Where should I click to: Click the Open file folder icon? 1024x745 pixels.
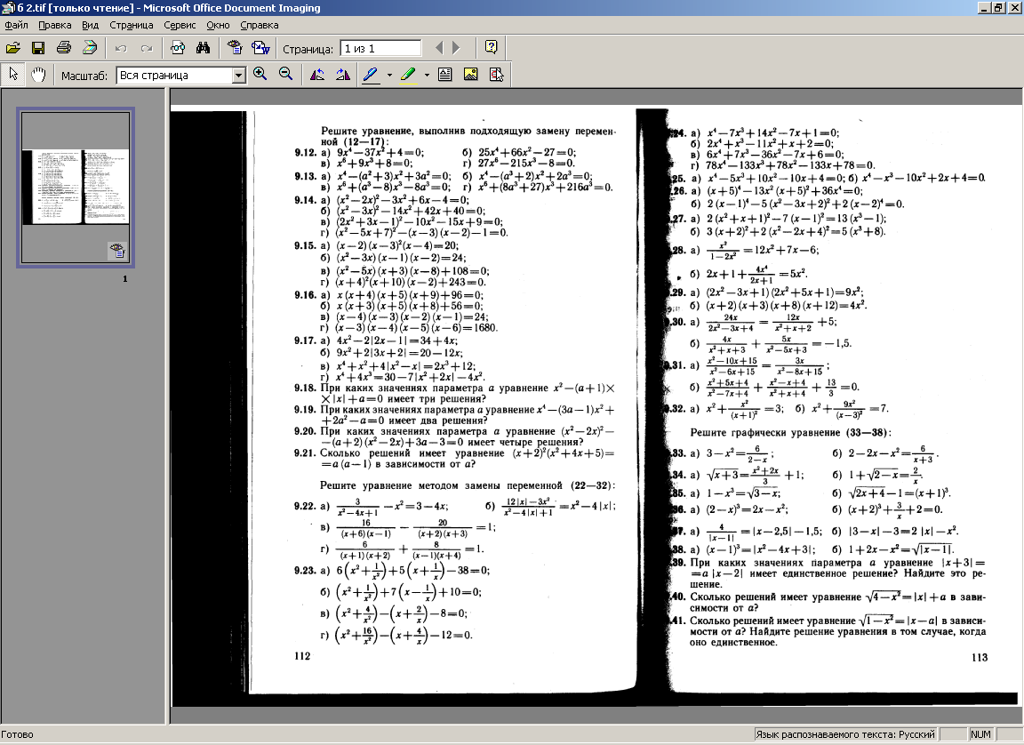click(13, 48)
